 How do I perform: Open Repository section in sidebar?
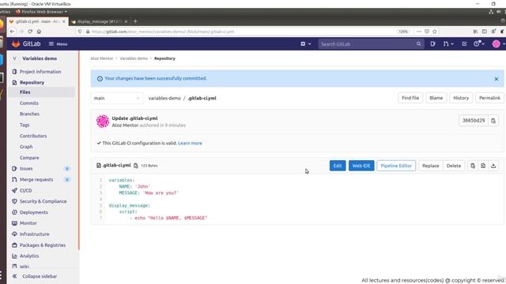click(32, 82)
